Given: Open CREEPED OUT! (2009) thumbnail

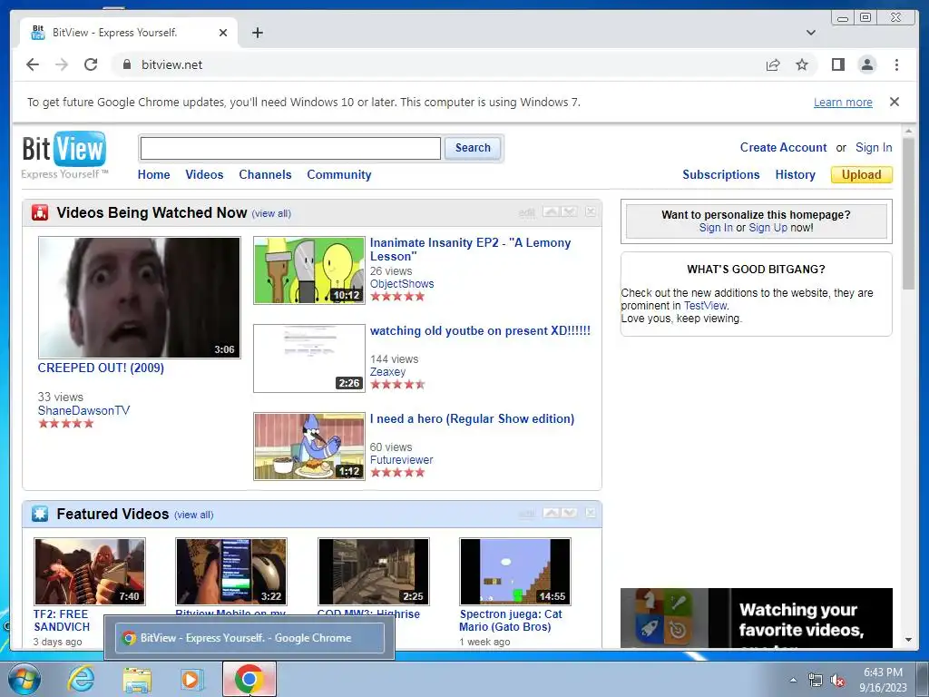Looking at the screenshot, I should pos(139,298).
